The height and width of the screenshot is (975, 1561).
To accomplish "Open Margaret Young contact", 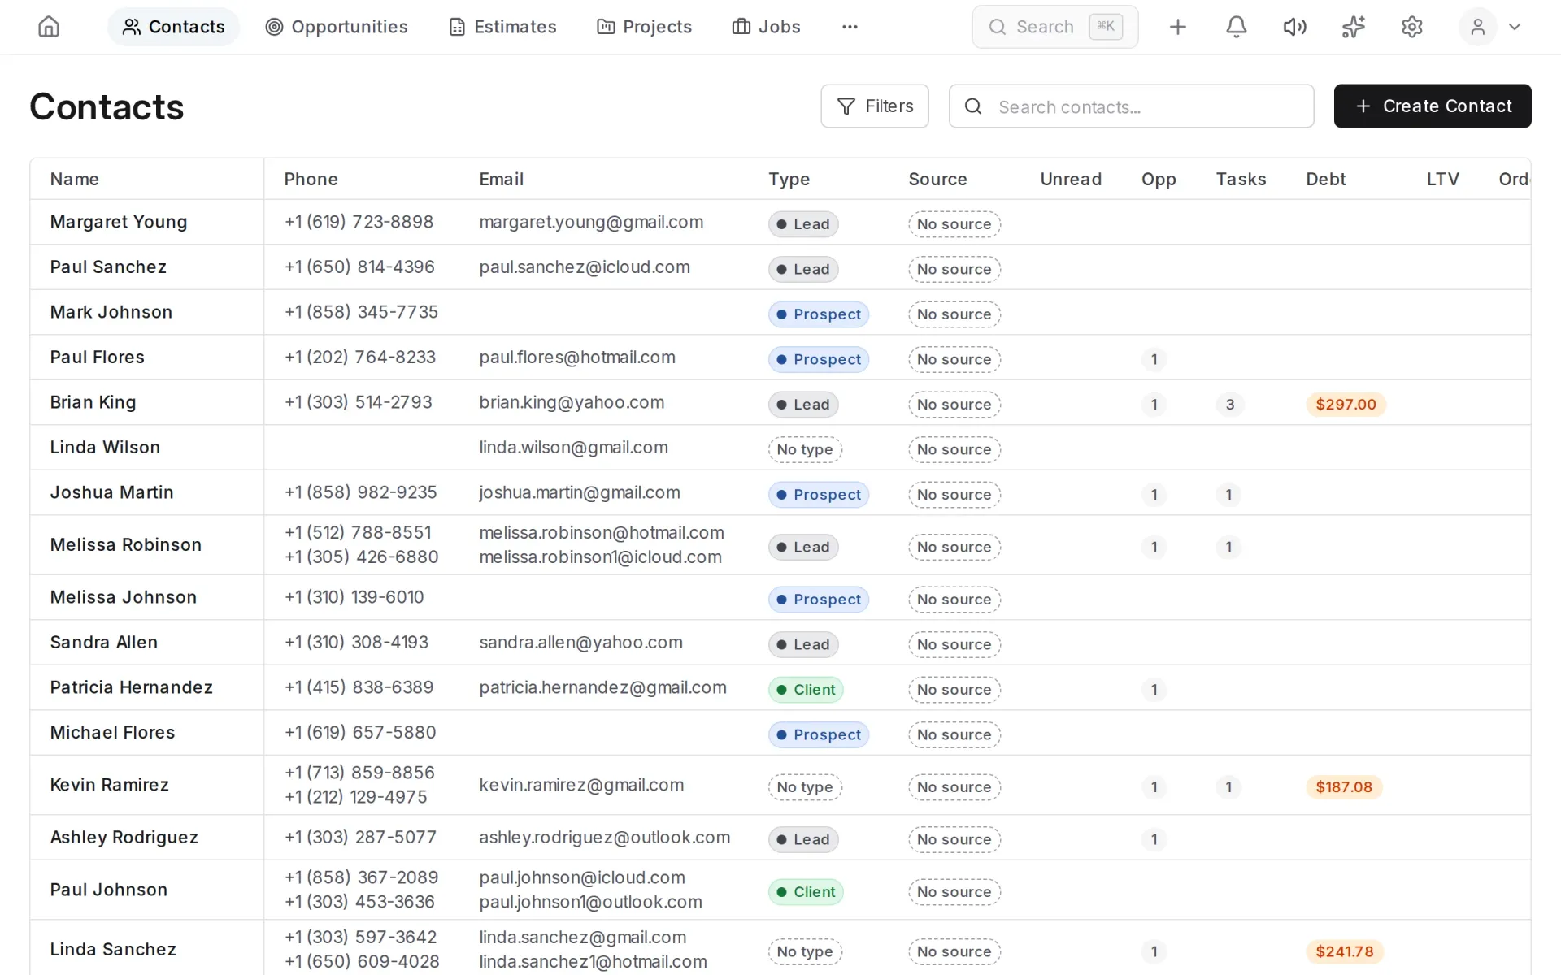I will [119, 222].
